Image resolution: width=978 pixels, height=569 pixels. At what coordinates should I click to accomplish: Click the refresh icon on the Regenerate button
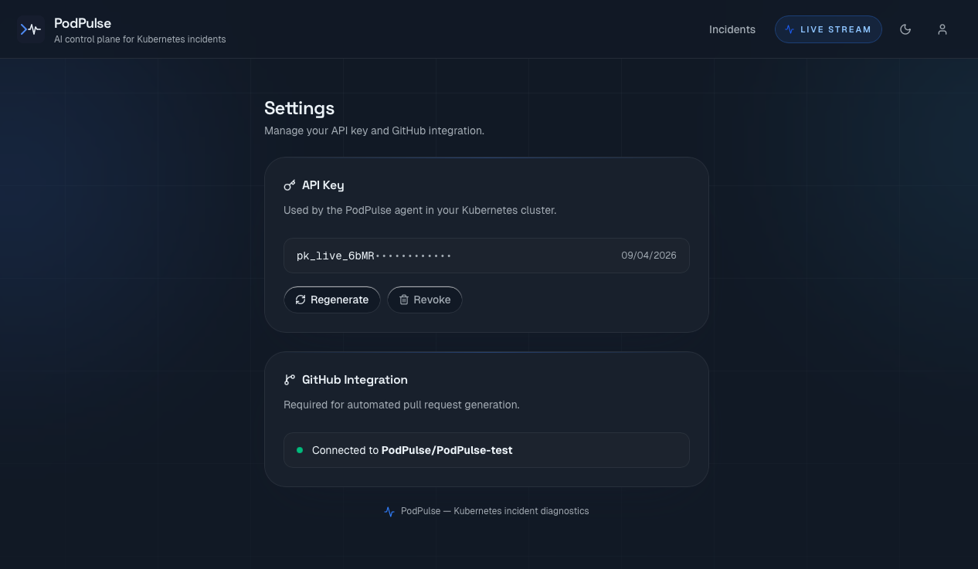(301, 300)
